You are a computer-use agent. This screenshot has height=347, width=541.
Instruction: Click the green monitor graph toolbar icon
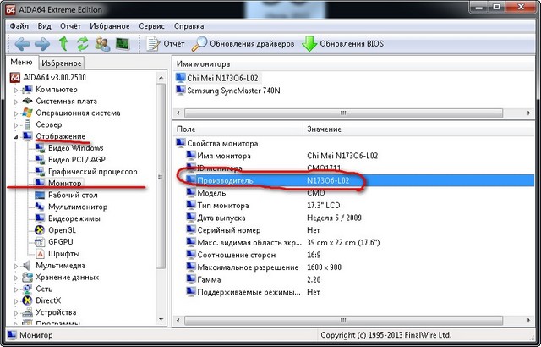123,43
